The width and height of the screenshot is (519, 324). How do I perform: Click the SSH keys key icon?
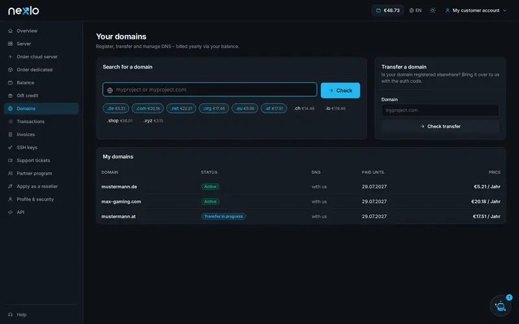10,148
